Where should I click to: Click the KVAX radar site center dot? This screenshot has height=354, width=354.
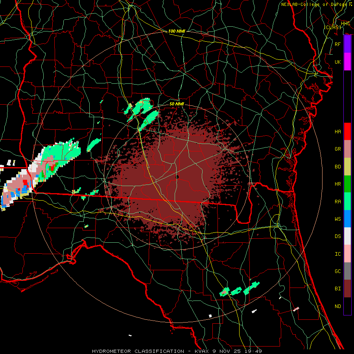pyautogui.click(x=177, y=177)
